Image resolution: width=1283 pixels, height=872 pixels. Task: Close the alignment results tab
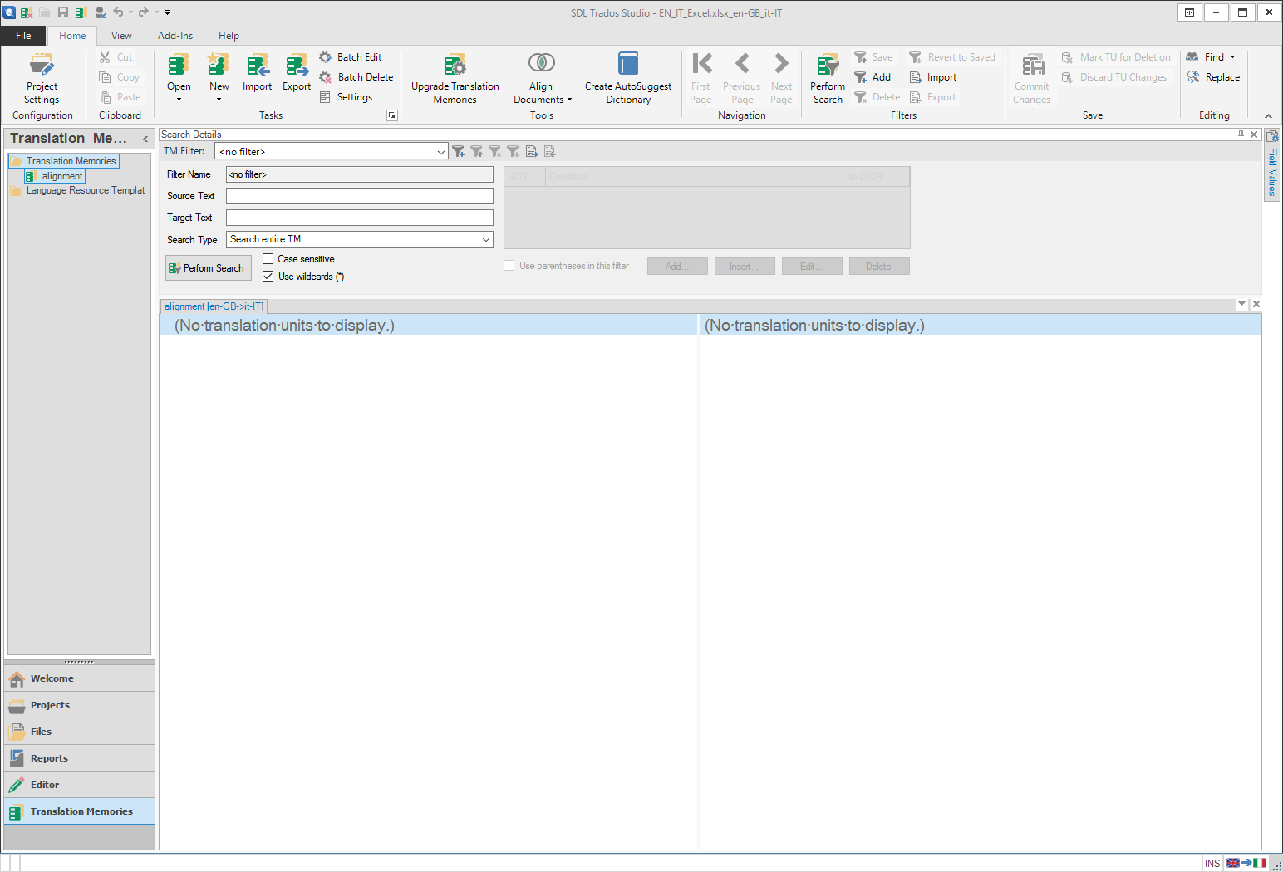click(1256, 304)
